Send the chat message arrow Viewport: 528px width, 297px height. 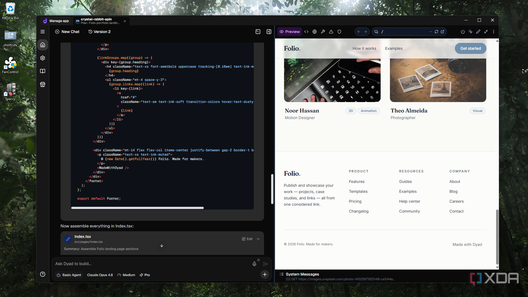tap(265, 264)
